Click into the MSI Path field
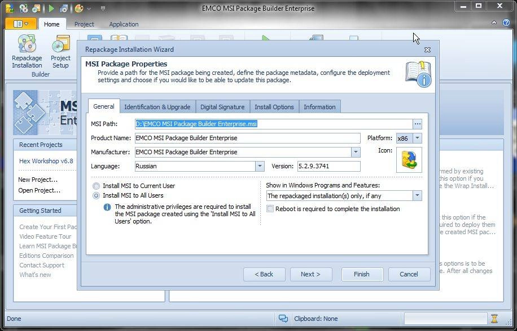 click(x=273, y=124)
